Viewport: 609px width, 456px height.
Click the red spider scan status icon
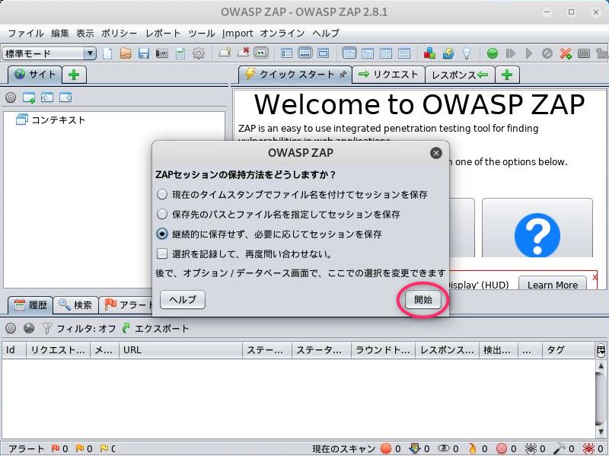click(589, 448)
